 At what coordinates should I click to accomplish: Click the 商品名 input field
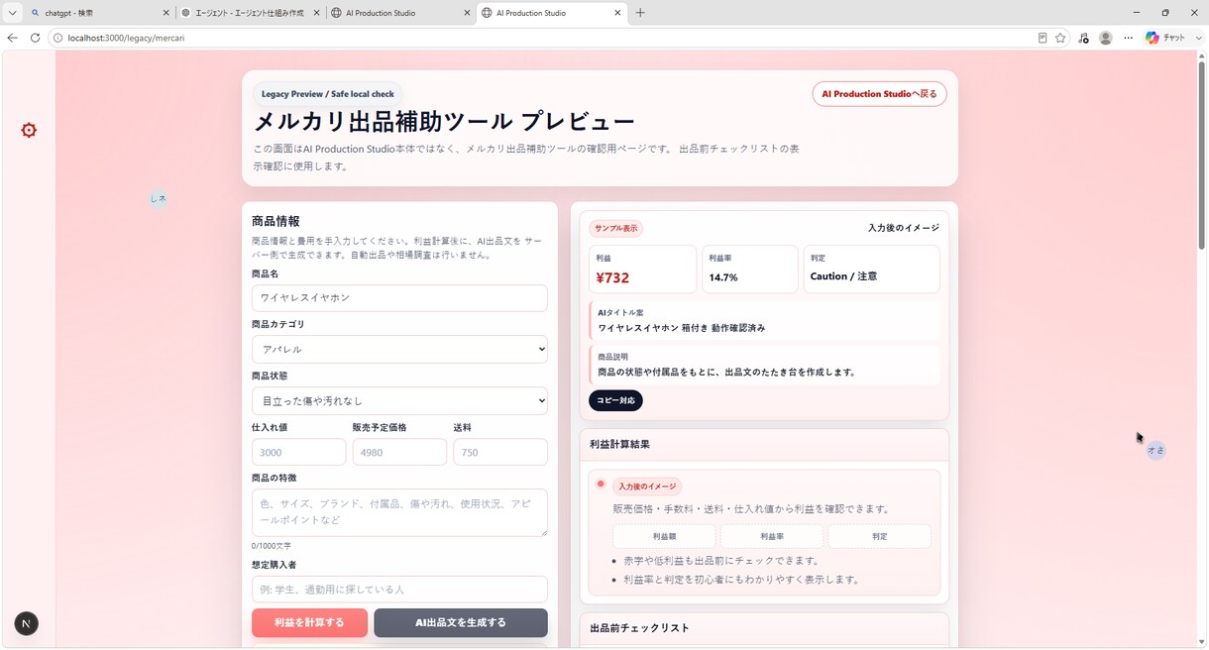click(399, 298)
